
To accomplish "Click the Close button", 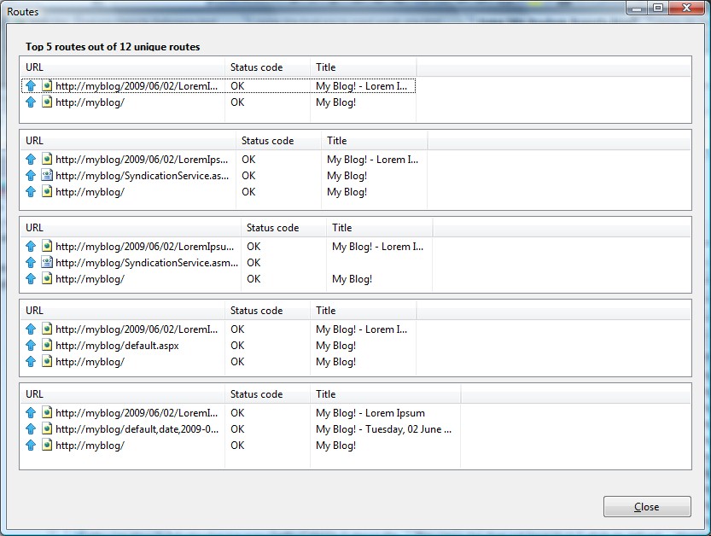I will (647, 506).
